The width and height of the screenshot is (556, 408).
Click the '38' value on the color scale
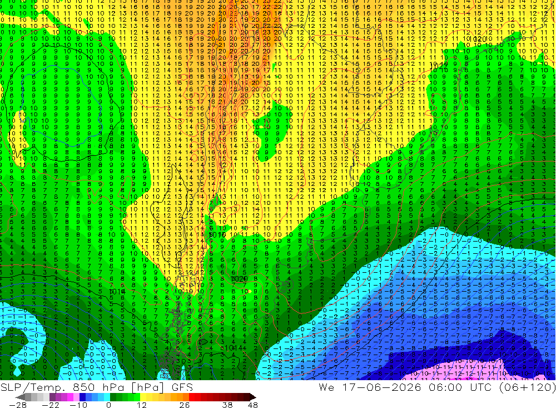pos(227,405)
